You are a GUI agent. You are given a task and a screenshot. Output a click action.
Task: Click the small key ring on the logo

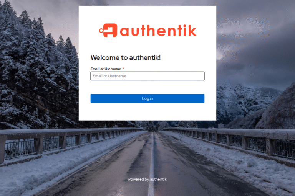click(101, 30)
